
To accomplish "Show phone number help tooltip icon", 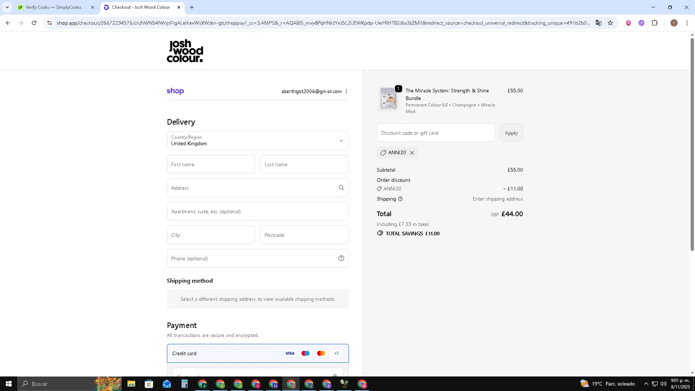I will pos(341,259).
